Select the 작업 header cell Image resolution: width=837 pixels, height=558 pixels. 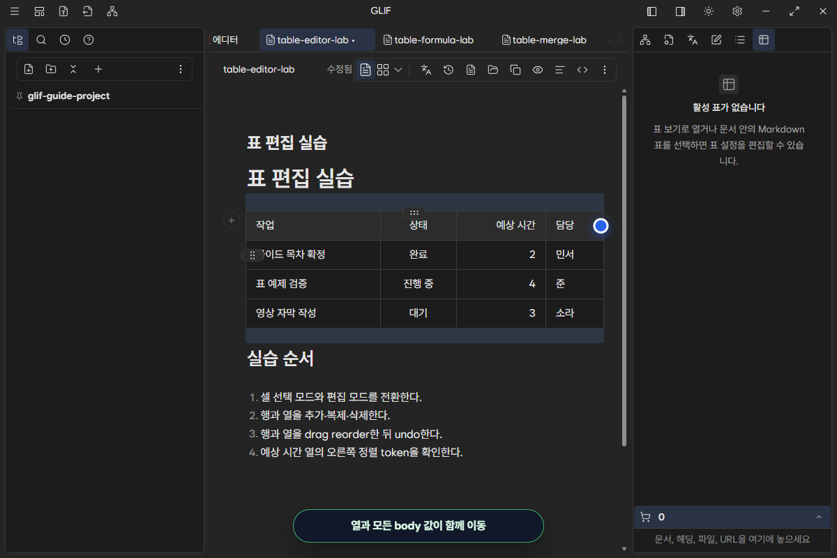(x=313, y=225)
